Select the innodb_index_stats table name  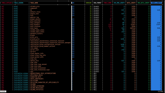(x=37, y=30)
